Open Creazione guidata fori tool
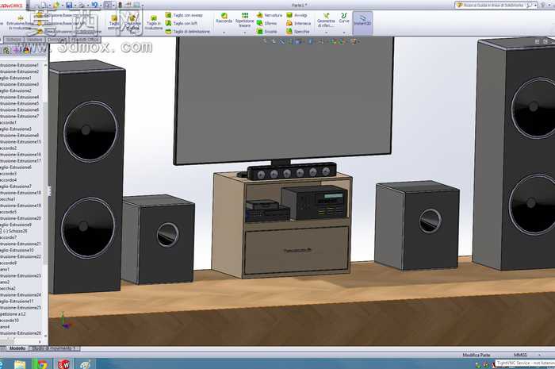 pyautogui.click(x=132, y=22)
